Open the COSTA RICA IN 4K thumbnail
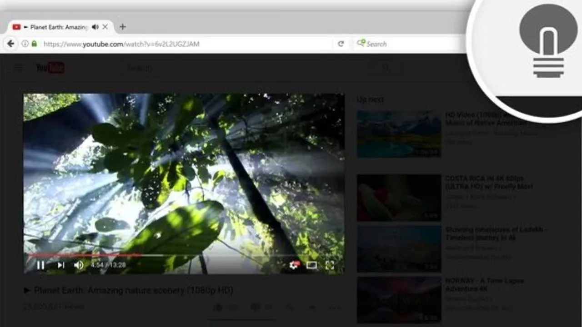This screenshot has height=327, width=582. [x=399, y=198]
